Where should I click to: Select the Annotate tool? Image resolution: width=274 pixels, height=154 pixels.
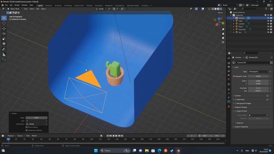[4, 50]
